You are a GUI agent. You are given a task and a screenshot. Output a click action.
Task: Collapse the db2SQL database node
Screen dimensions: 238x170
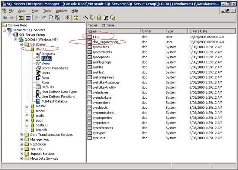click(27, 49)
